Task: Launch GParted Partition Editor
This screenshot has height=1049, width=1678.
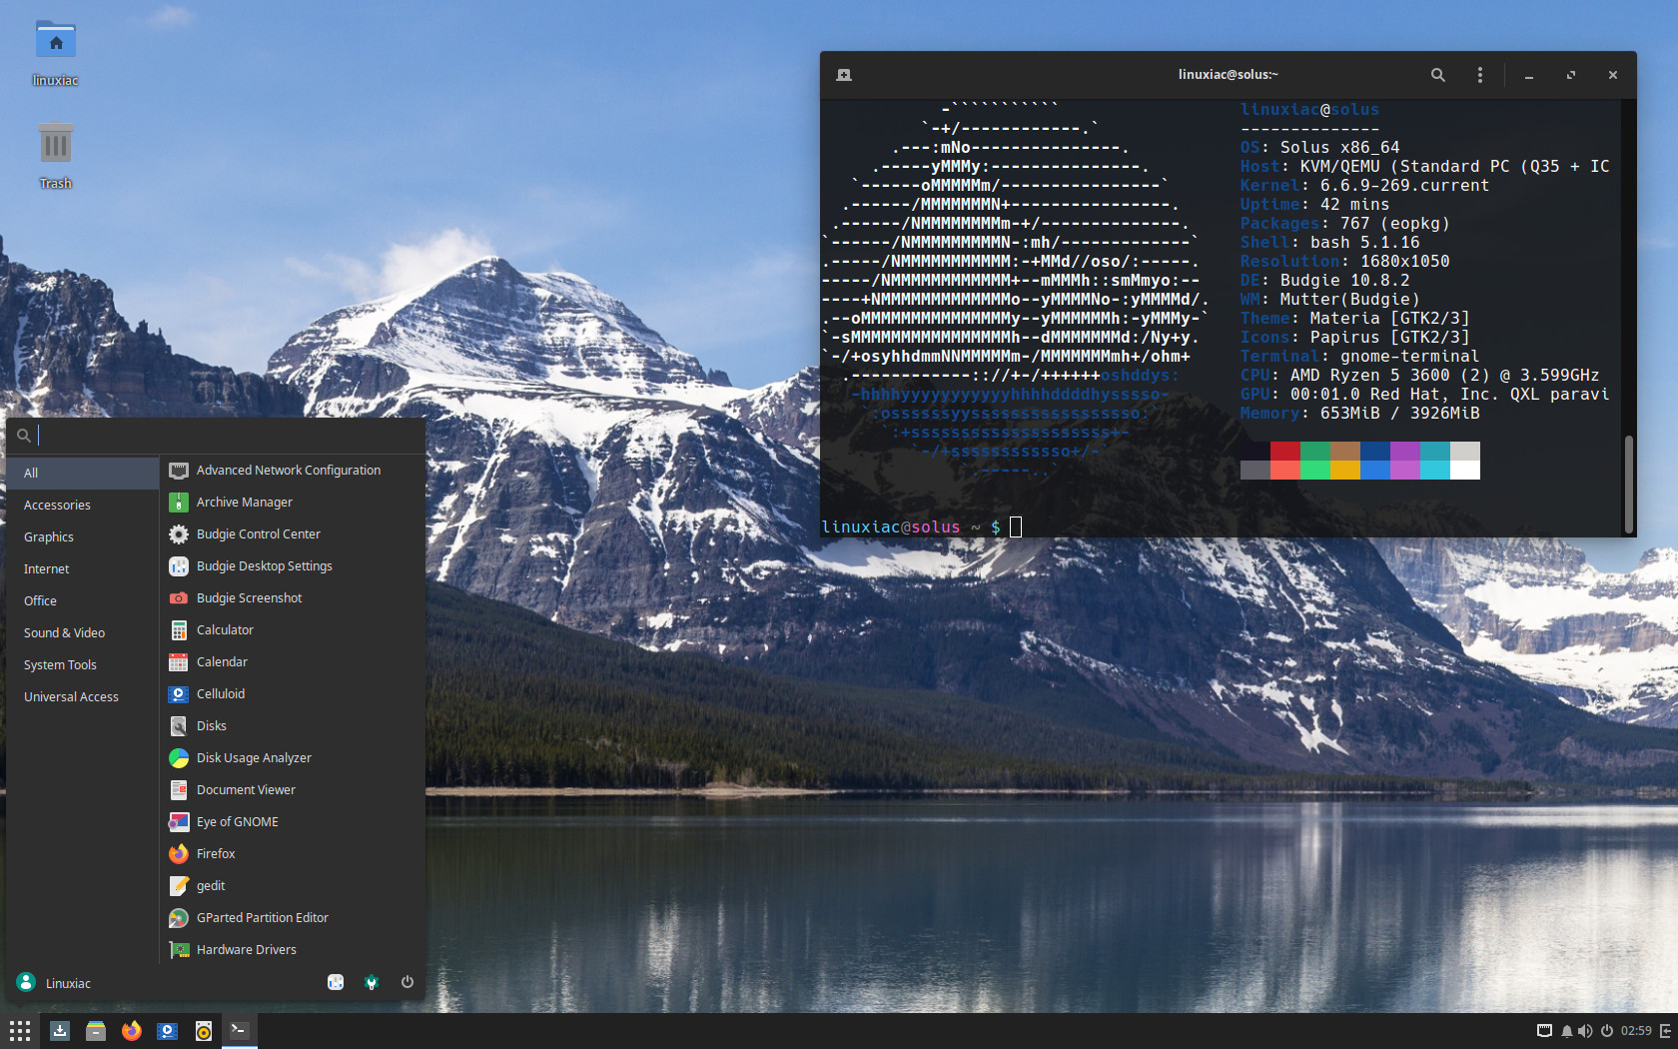Action: point(293,917)
